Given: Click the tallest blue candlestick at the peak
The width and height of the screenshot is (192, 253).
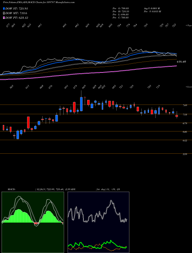Looking at the screenshot, I should pos(81,104).
